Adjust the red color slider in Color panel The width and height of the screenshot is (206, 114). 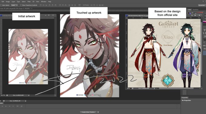click(x=199, y=13)
